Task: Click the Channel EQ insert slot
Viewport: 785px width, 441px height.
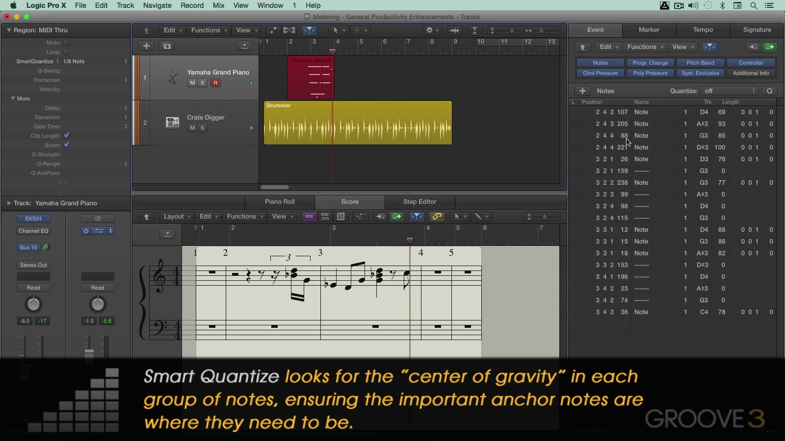Action: (33, 231)
